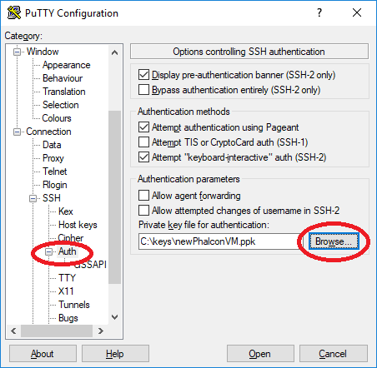This screenshot has height=368, width=377.
Task: Click the Open button
Action: 260,354
